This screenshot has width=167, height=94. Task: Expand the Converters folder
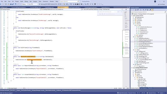click(133, 20)
